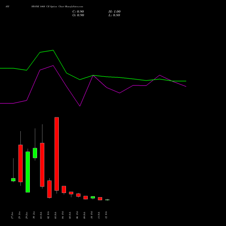
Task: Select the 10 Feb date label
Action: (92, 215)
